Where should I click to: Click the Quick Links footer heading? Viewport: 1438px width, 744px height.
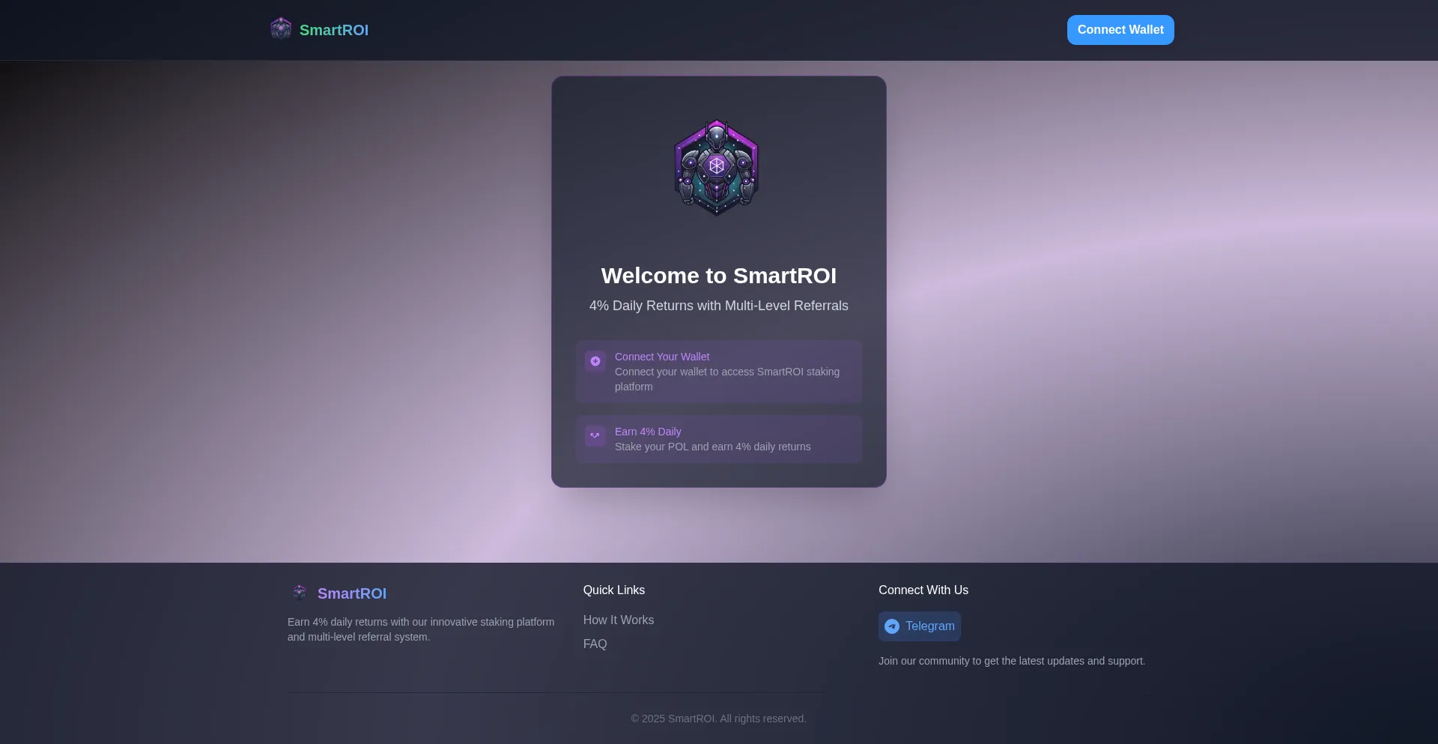[614, 590]
